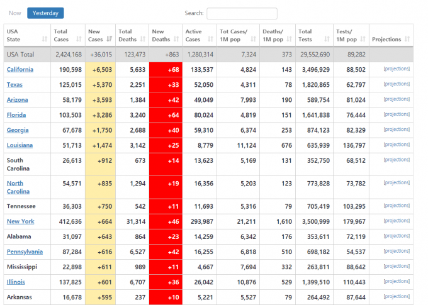Sort by Total Tests column arrow icon

click(x=326, y=40)
